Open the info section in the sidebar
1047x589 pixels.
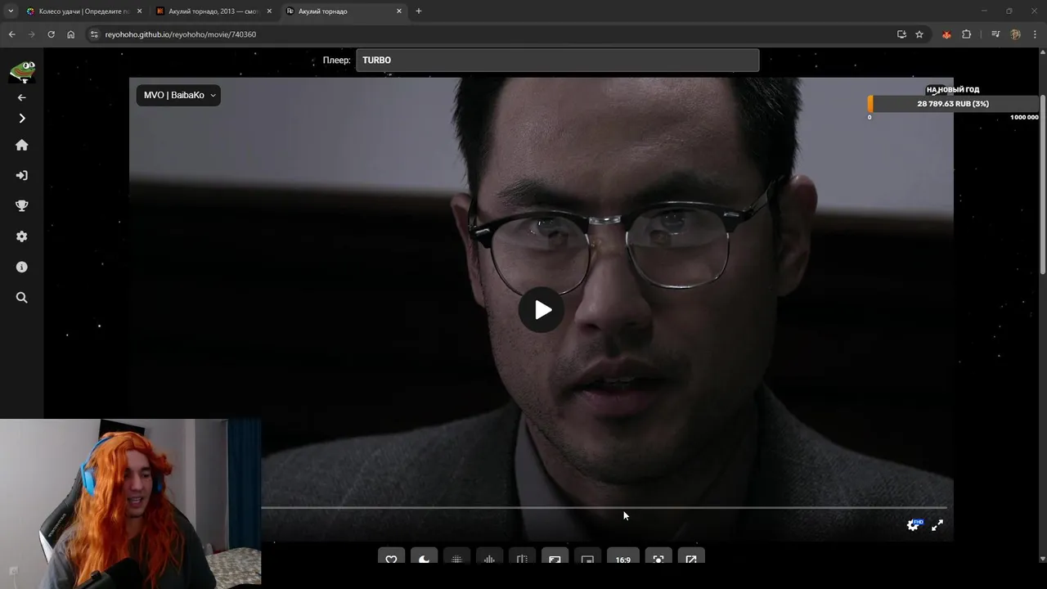22,268
